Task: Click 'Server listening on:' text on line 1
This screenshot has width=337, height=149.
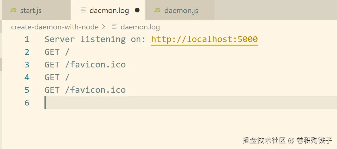Action: [95, 39]
